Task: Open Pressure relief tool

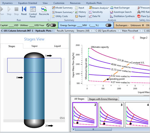Action: coord(144,8)
